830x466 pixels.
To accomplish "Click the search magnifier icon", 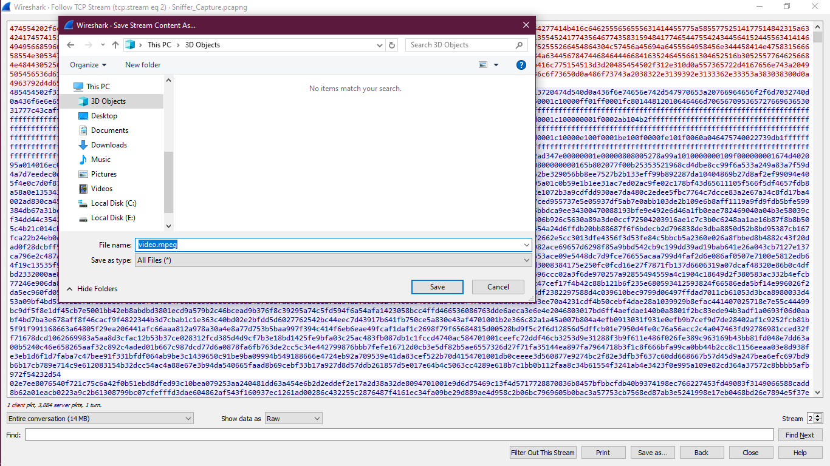I will [x=520, y=45].
